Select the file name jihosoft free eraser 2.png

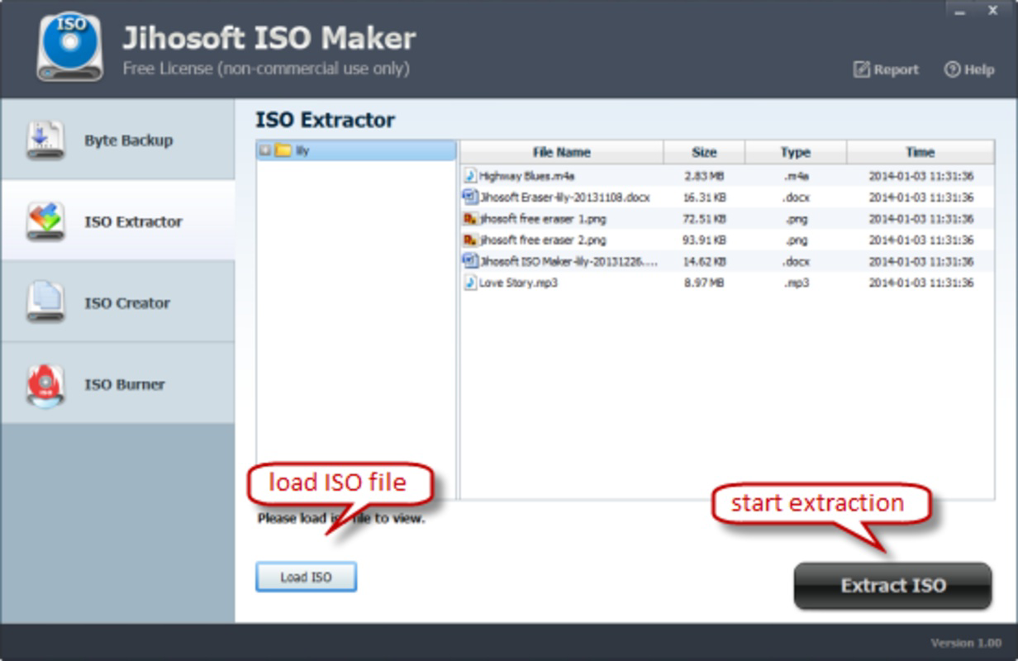click(x=543, y=240)
